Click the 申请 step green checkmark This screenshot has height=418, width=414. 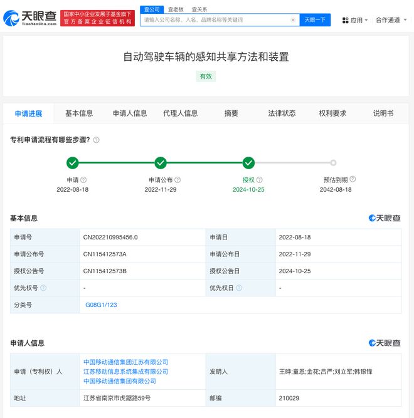pyautogui.click(x=73, y=162)
